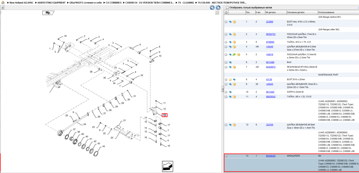Click package icon for part 86629542
Image resolution: width=359 pixels, height=173 pixels.
(234, 97)
